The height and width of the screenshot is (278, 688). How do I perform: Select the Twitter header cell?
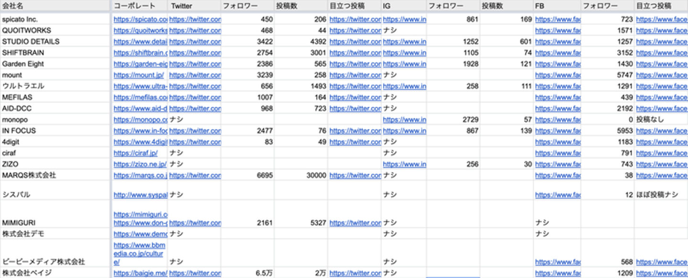194,6
